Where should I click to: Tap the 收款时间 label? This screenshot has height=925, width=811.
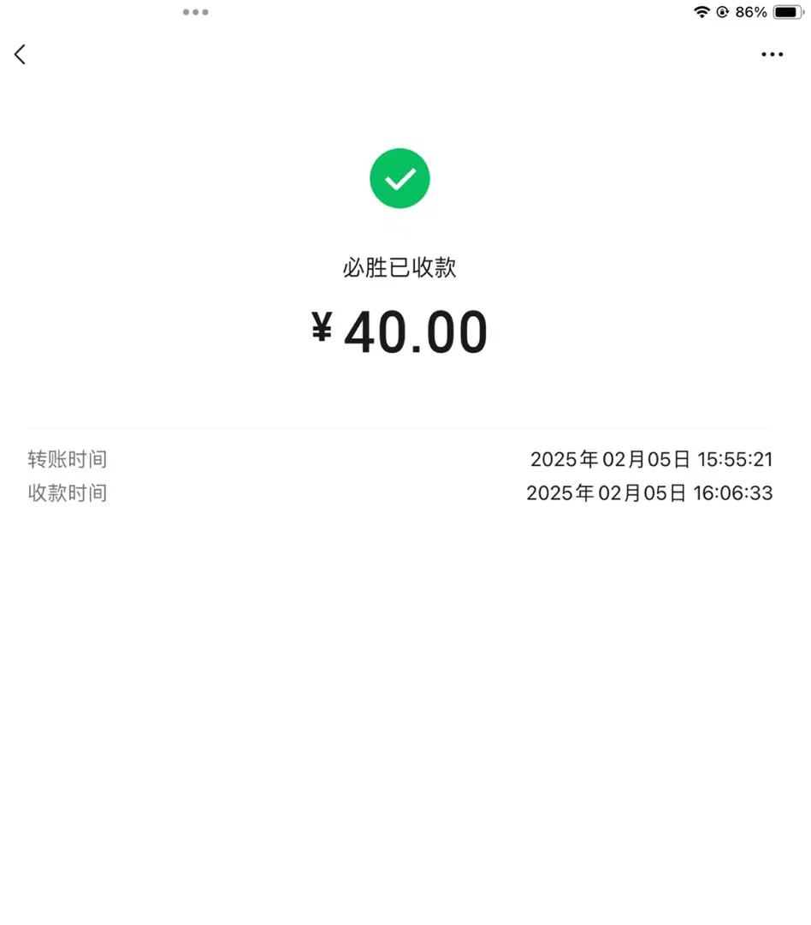[68, 493]
